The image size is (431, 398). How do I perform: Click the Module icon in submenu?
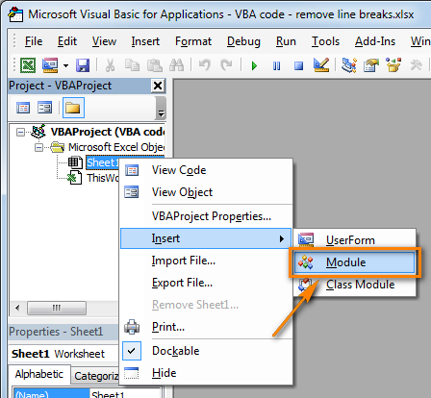[x=306, y=262]
